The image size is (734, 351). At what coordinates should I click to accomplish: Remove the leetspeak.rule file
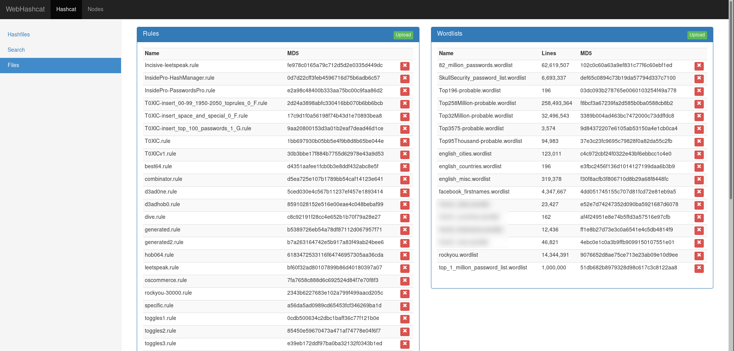pos(405,269)
